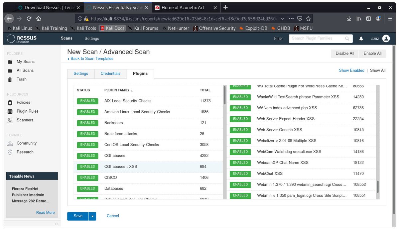Open Settings in top navigation bar
This screenshot has height=230, width=399.
tap(92, 39)
